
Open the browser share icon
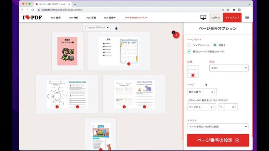click(x=223, y=10)
